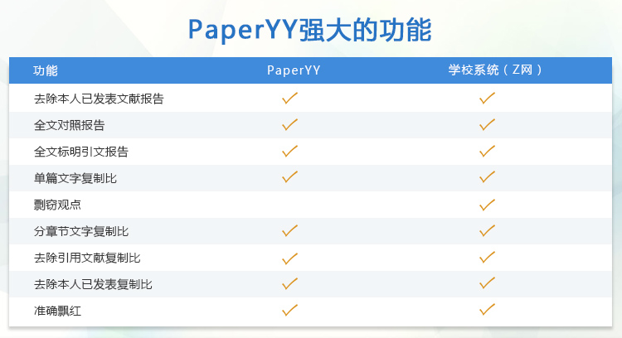Click 学校系统 checkmark for 单篇文字复制比 row
This screenshot has height=338, width=622.
(487, 177)
